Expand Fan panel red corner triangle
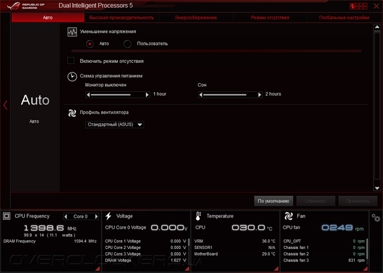The height and width of the screenshot is (273, 383). [x=366, y=269]
